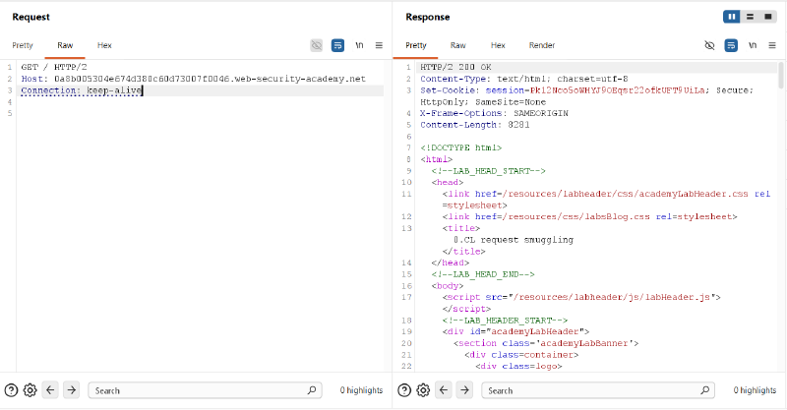This screenshot has width=787, height=410.
Task: Toggle hidden characters icon in Response panel
Action: point(709,45)
